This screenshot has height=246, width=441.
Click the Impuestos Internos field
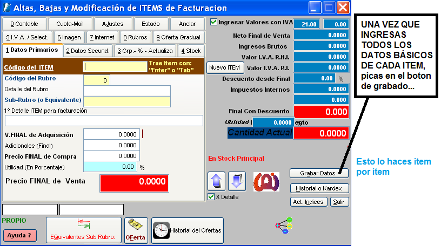click(321, 89)
